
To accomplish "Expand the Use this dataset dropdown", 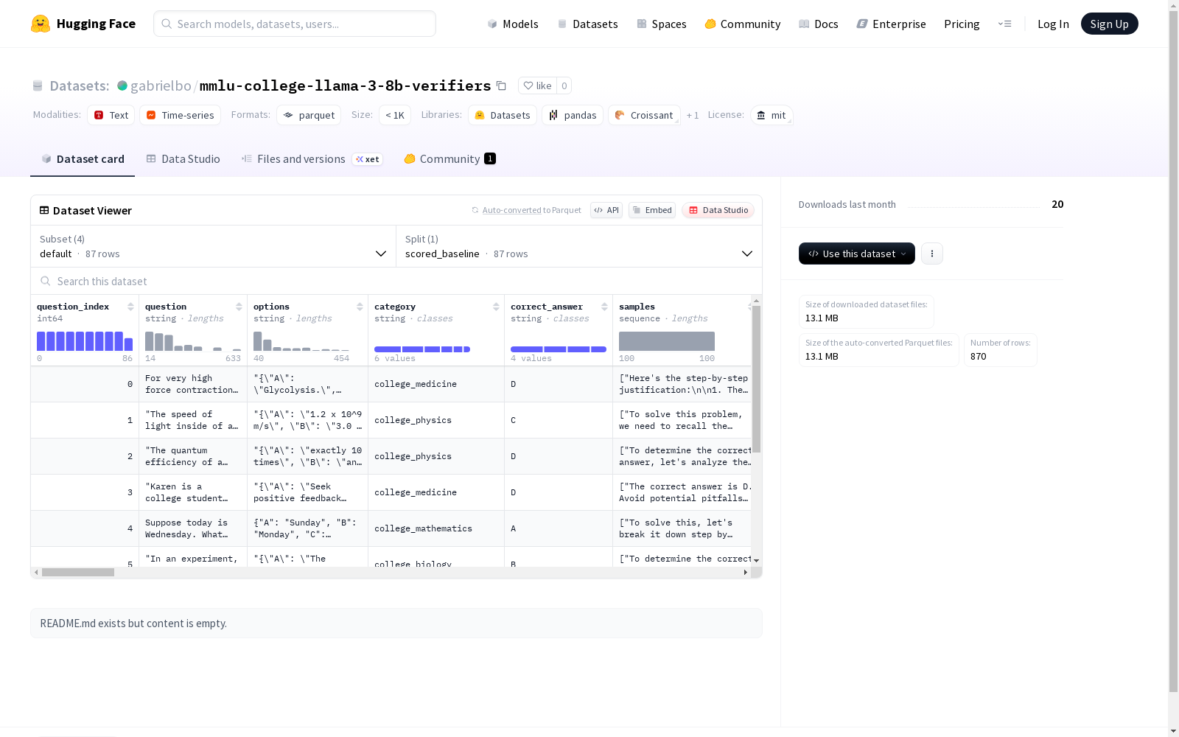I will (857, 254).
